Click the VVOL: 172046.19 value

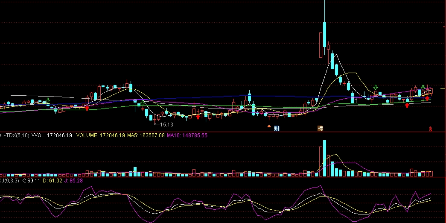pos(52,135)
